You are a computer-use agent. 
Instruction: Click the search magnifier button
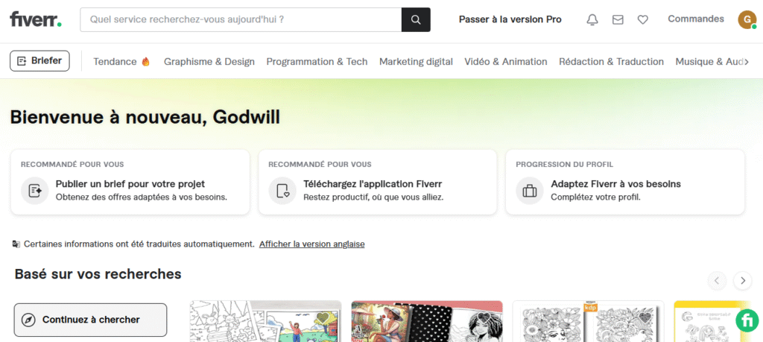click(416, 19)
